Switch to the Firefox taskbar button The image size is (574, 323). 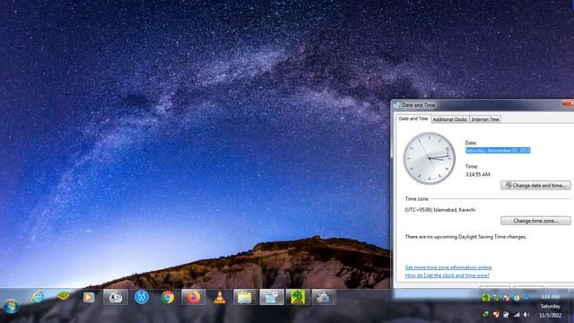coord(194,297)
